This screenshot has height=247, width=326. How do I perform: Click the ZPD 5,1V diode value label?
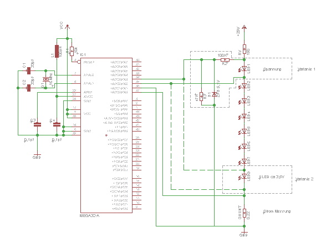pyautogui.click(x=218, y=88)
